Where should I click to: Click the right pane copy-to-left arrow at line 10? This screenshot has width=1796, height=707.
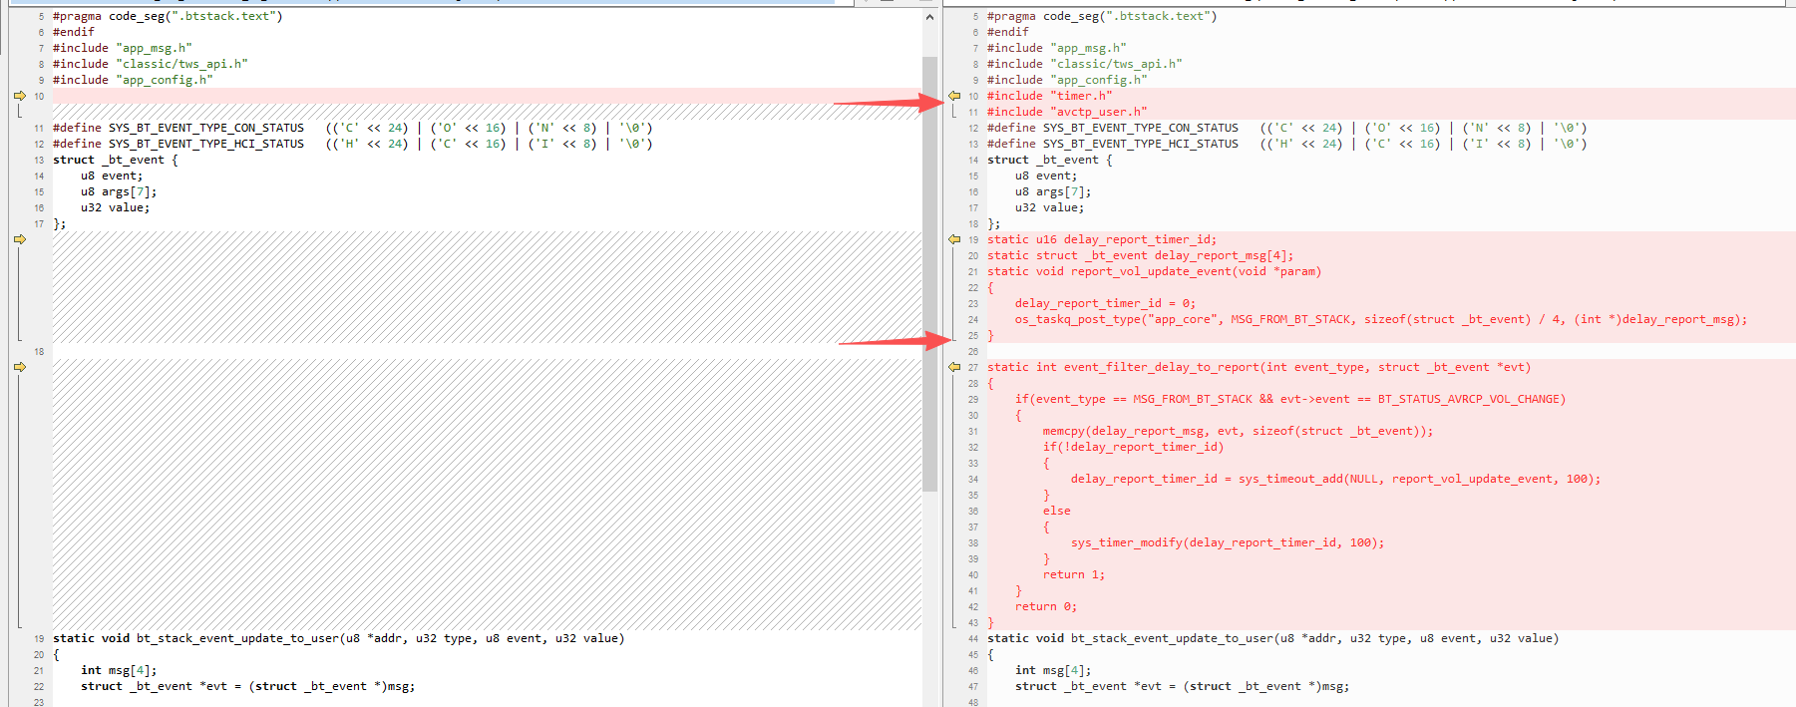pos(954,96)
